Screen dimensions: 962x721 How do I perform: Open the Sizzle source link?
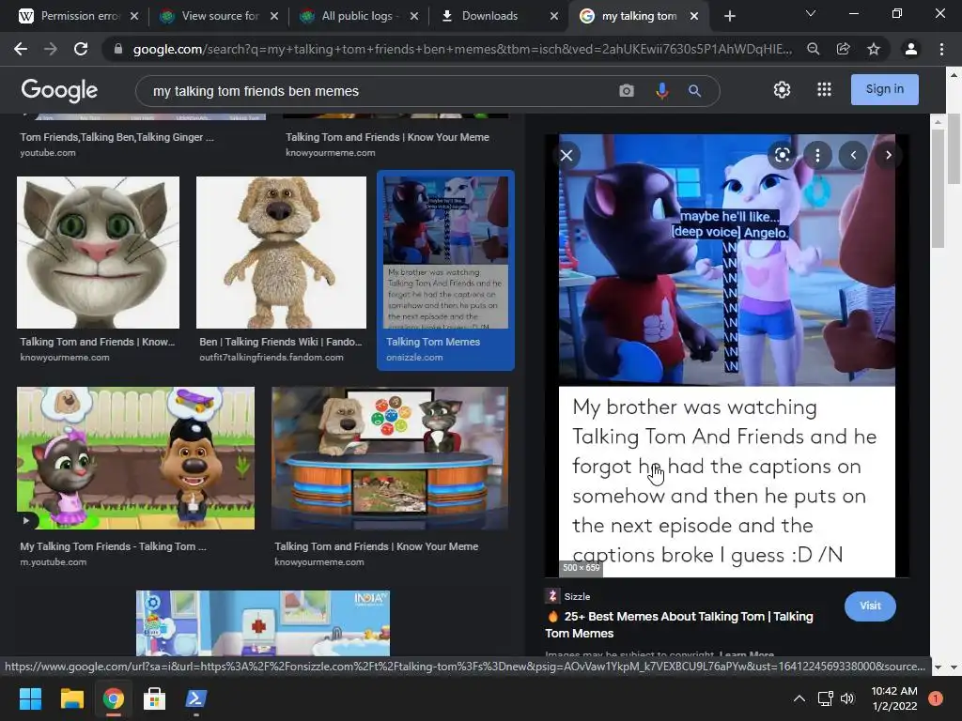tap(567, 596)
